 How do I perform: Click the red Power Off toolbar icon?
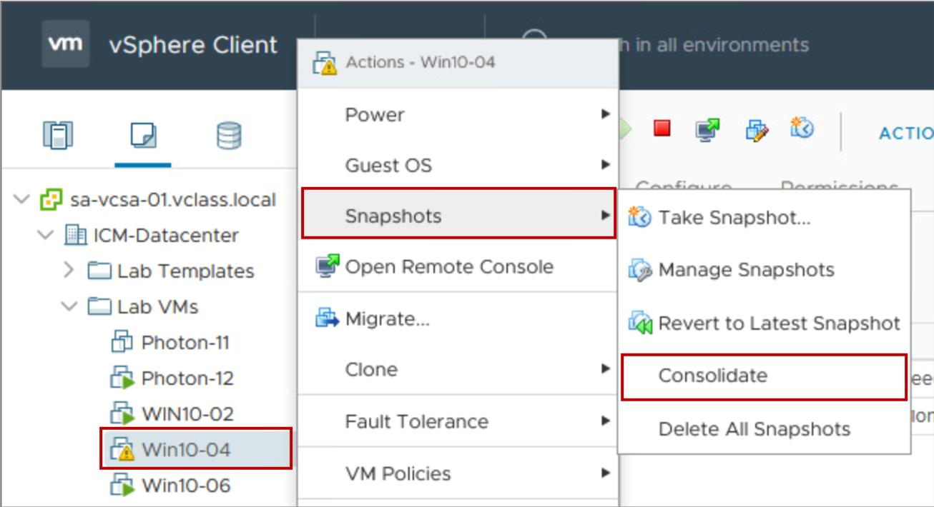662,129
